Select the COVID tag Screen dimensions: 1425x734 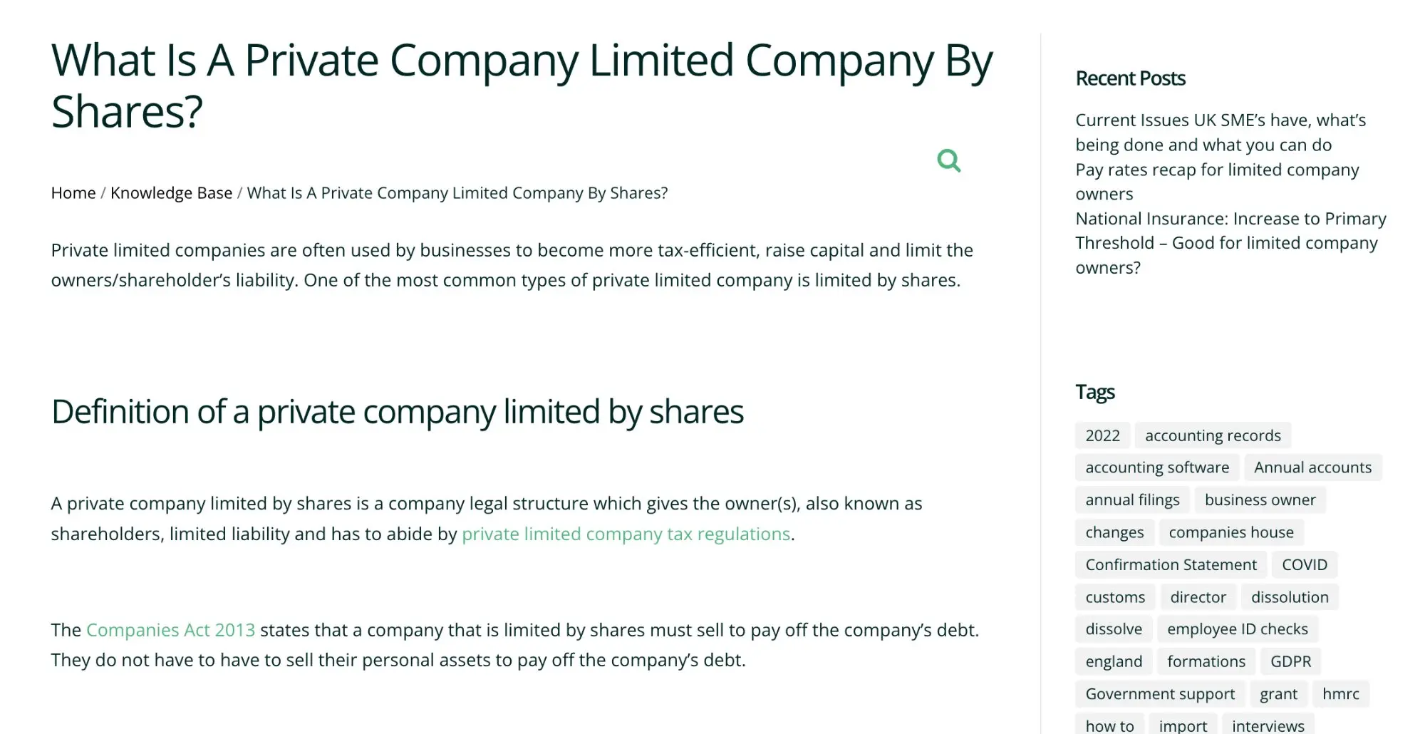pos(1304,564)
